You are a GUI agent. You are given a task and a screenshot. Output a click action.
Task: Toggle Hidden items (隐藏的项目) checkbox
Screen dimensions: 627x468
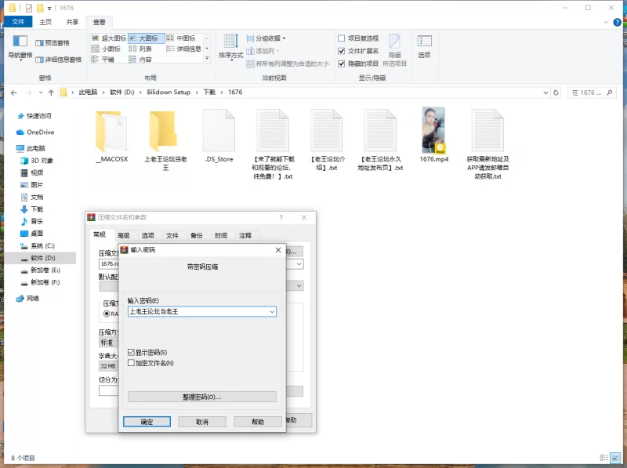point(341,63)
